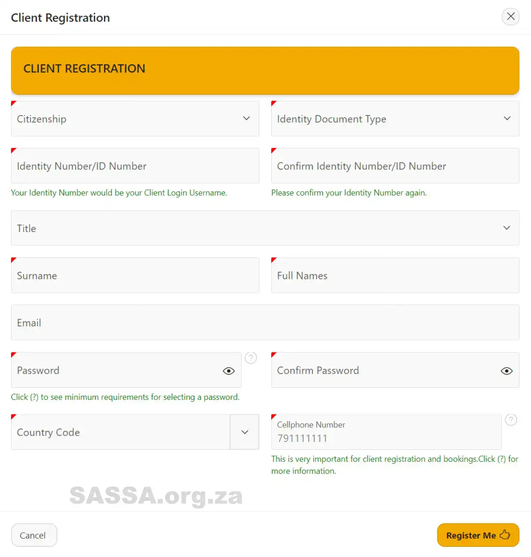Open the Citizenship dropdown
Viewport: 531px width, 557px height.
(135, 119)
